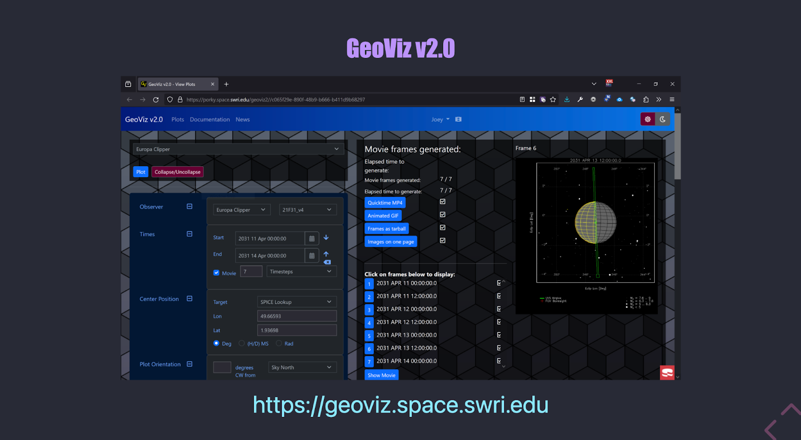Viewport: 801px width, 440px height.
Task: Click the browser forward arrow
Action: click(143, 100)
